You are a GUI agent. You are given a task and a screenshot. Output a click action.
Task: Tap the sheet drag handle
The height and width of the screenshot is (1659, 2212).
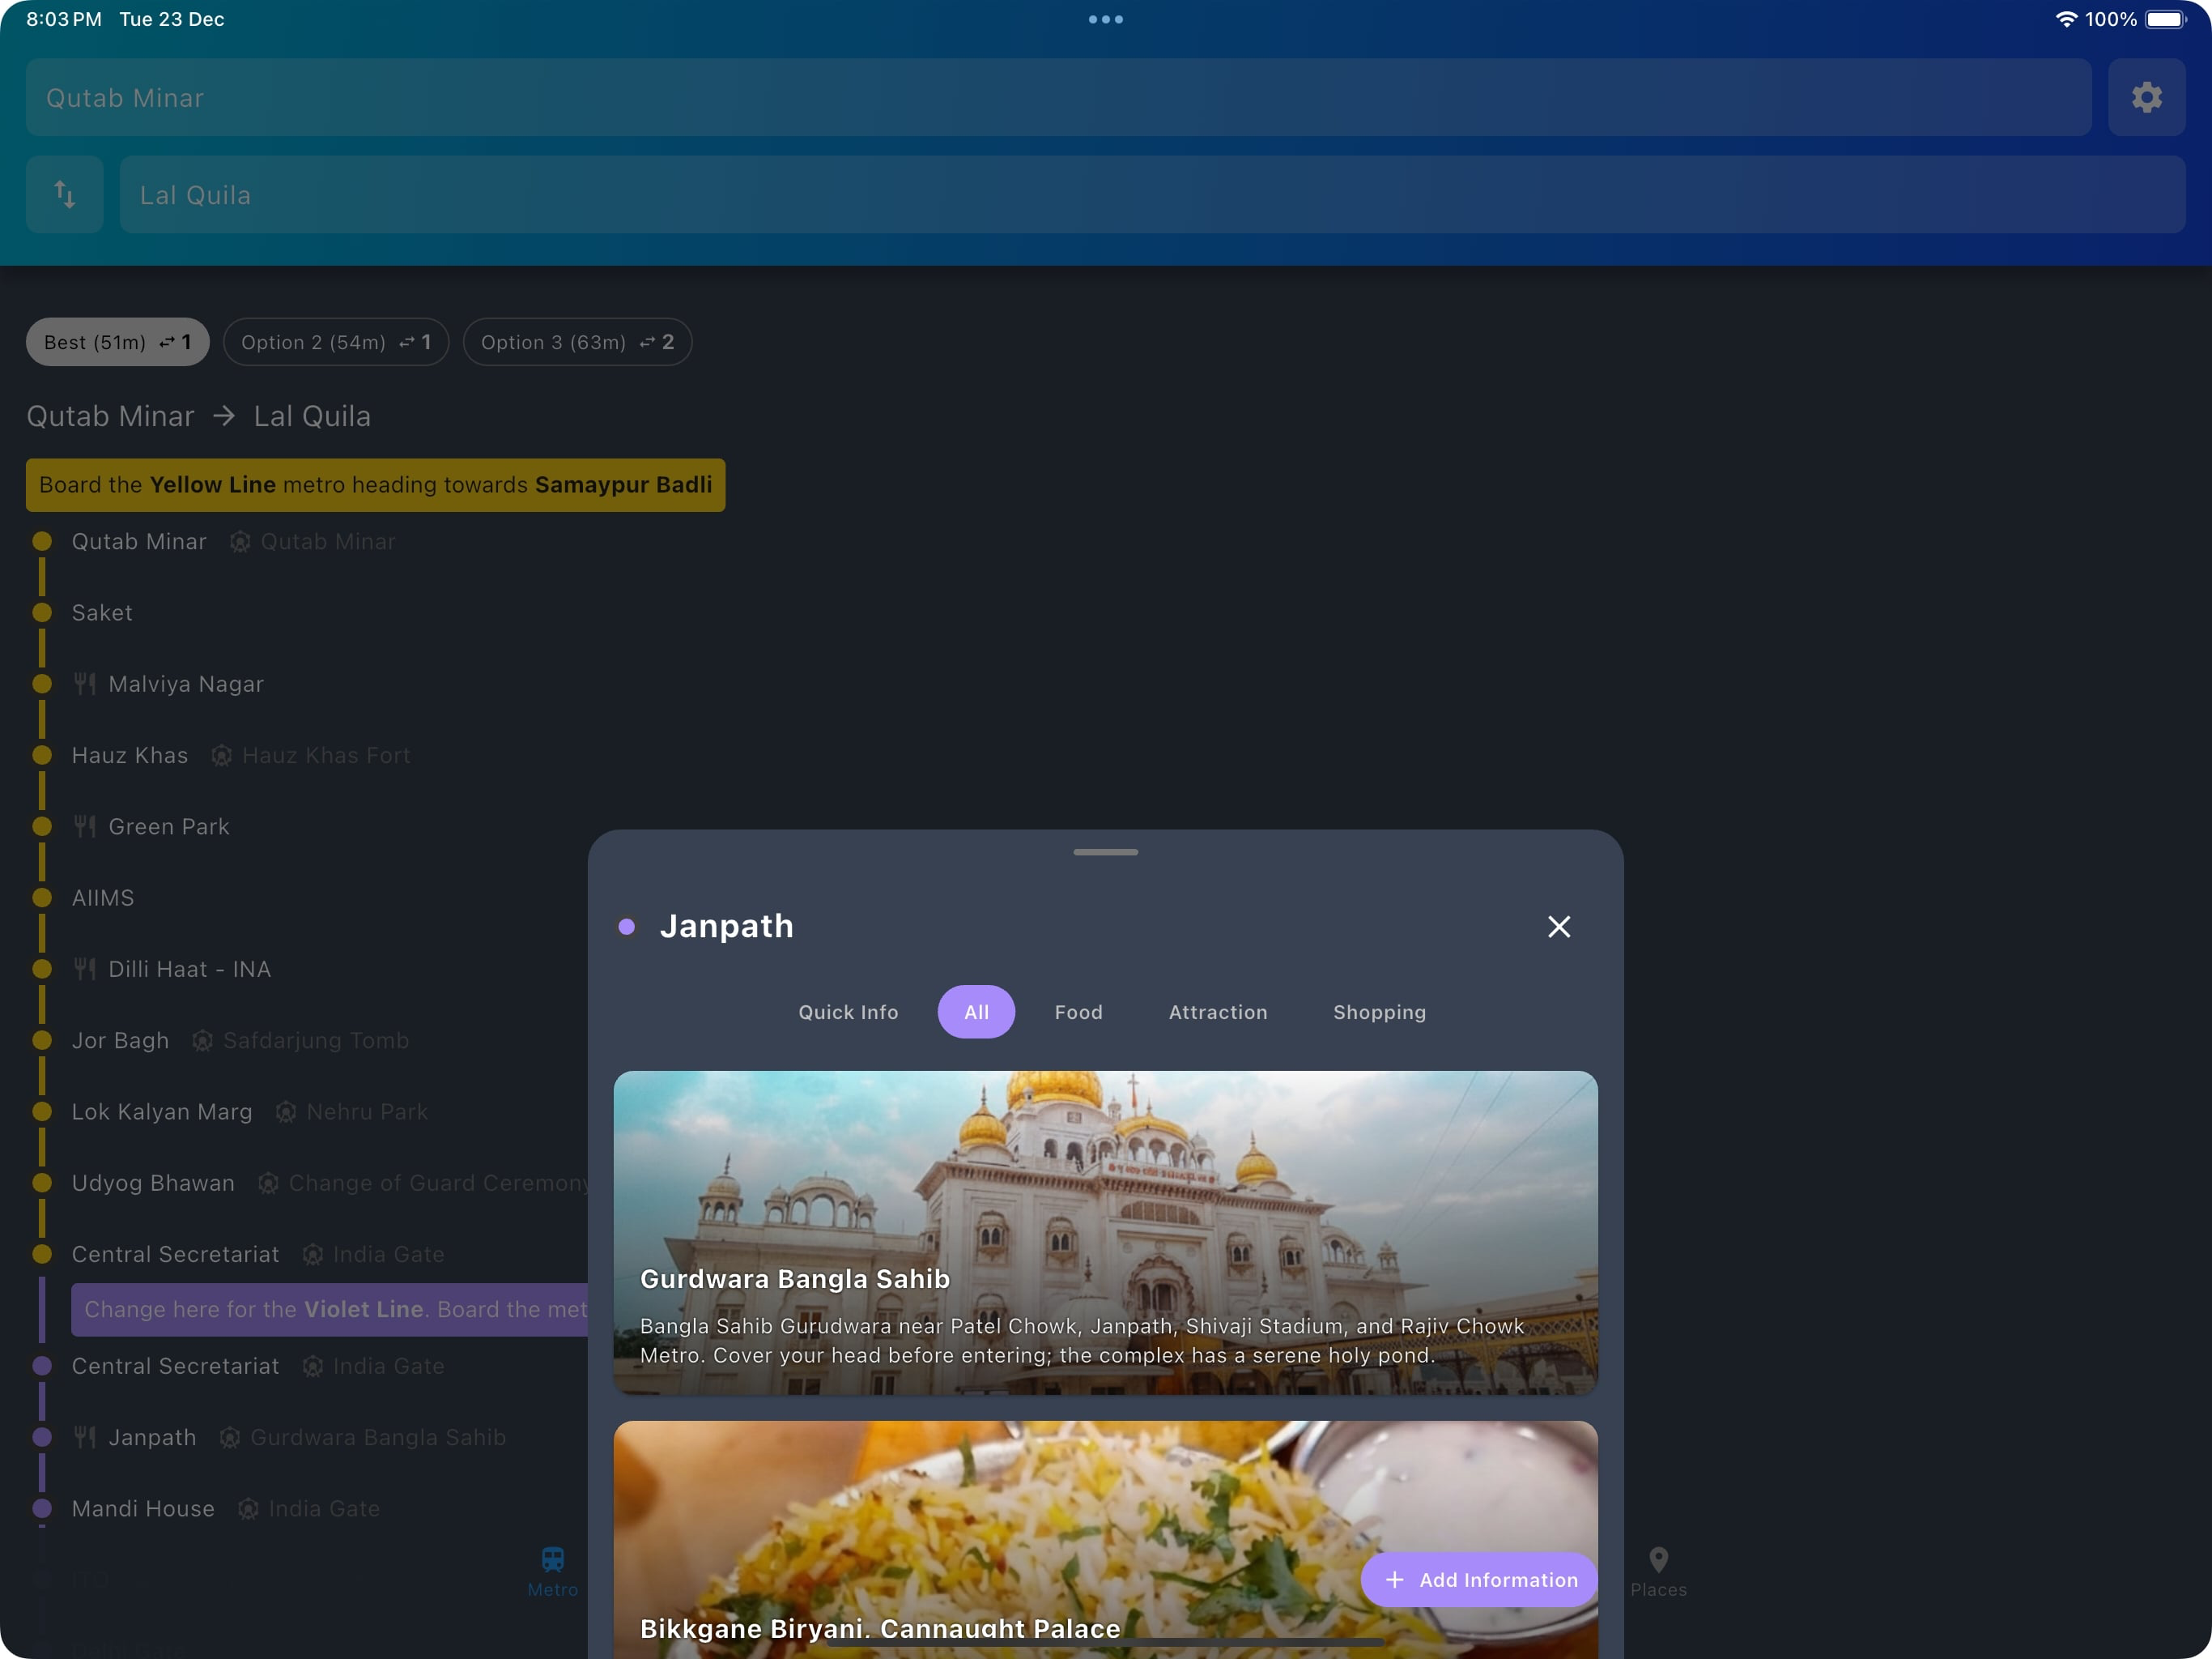click(x=1105, y=852)
